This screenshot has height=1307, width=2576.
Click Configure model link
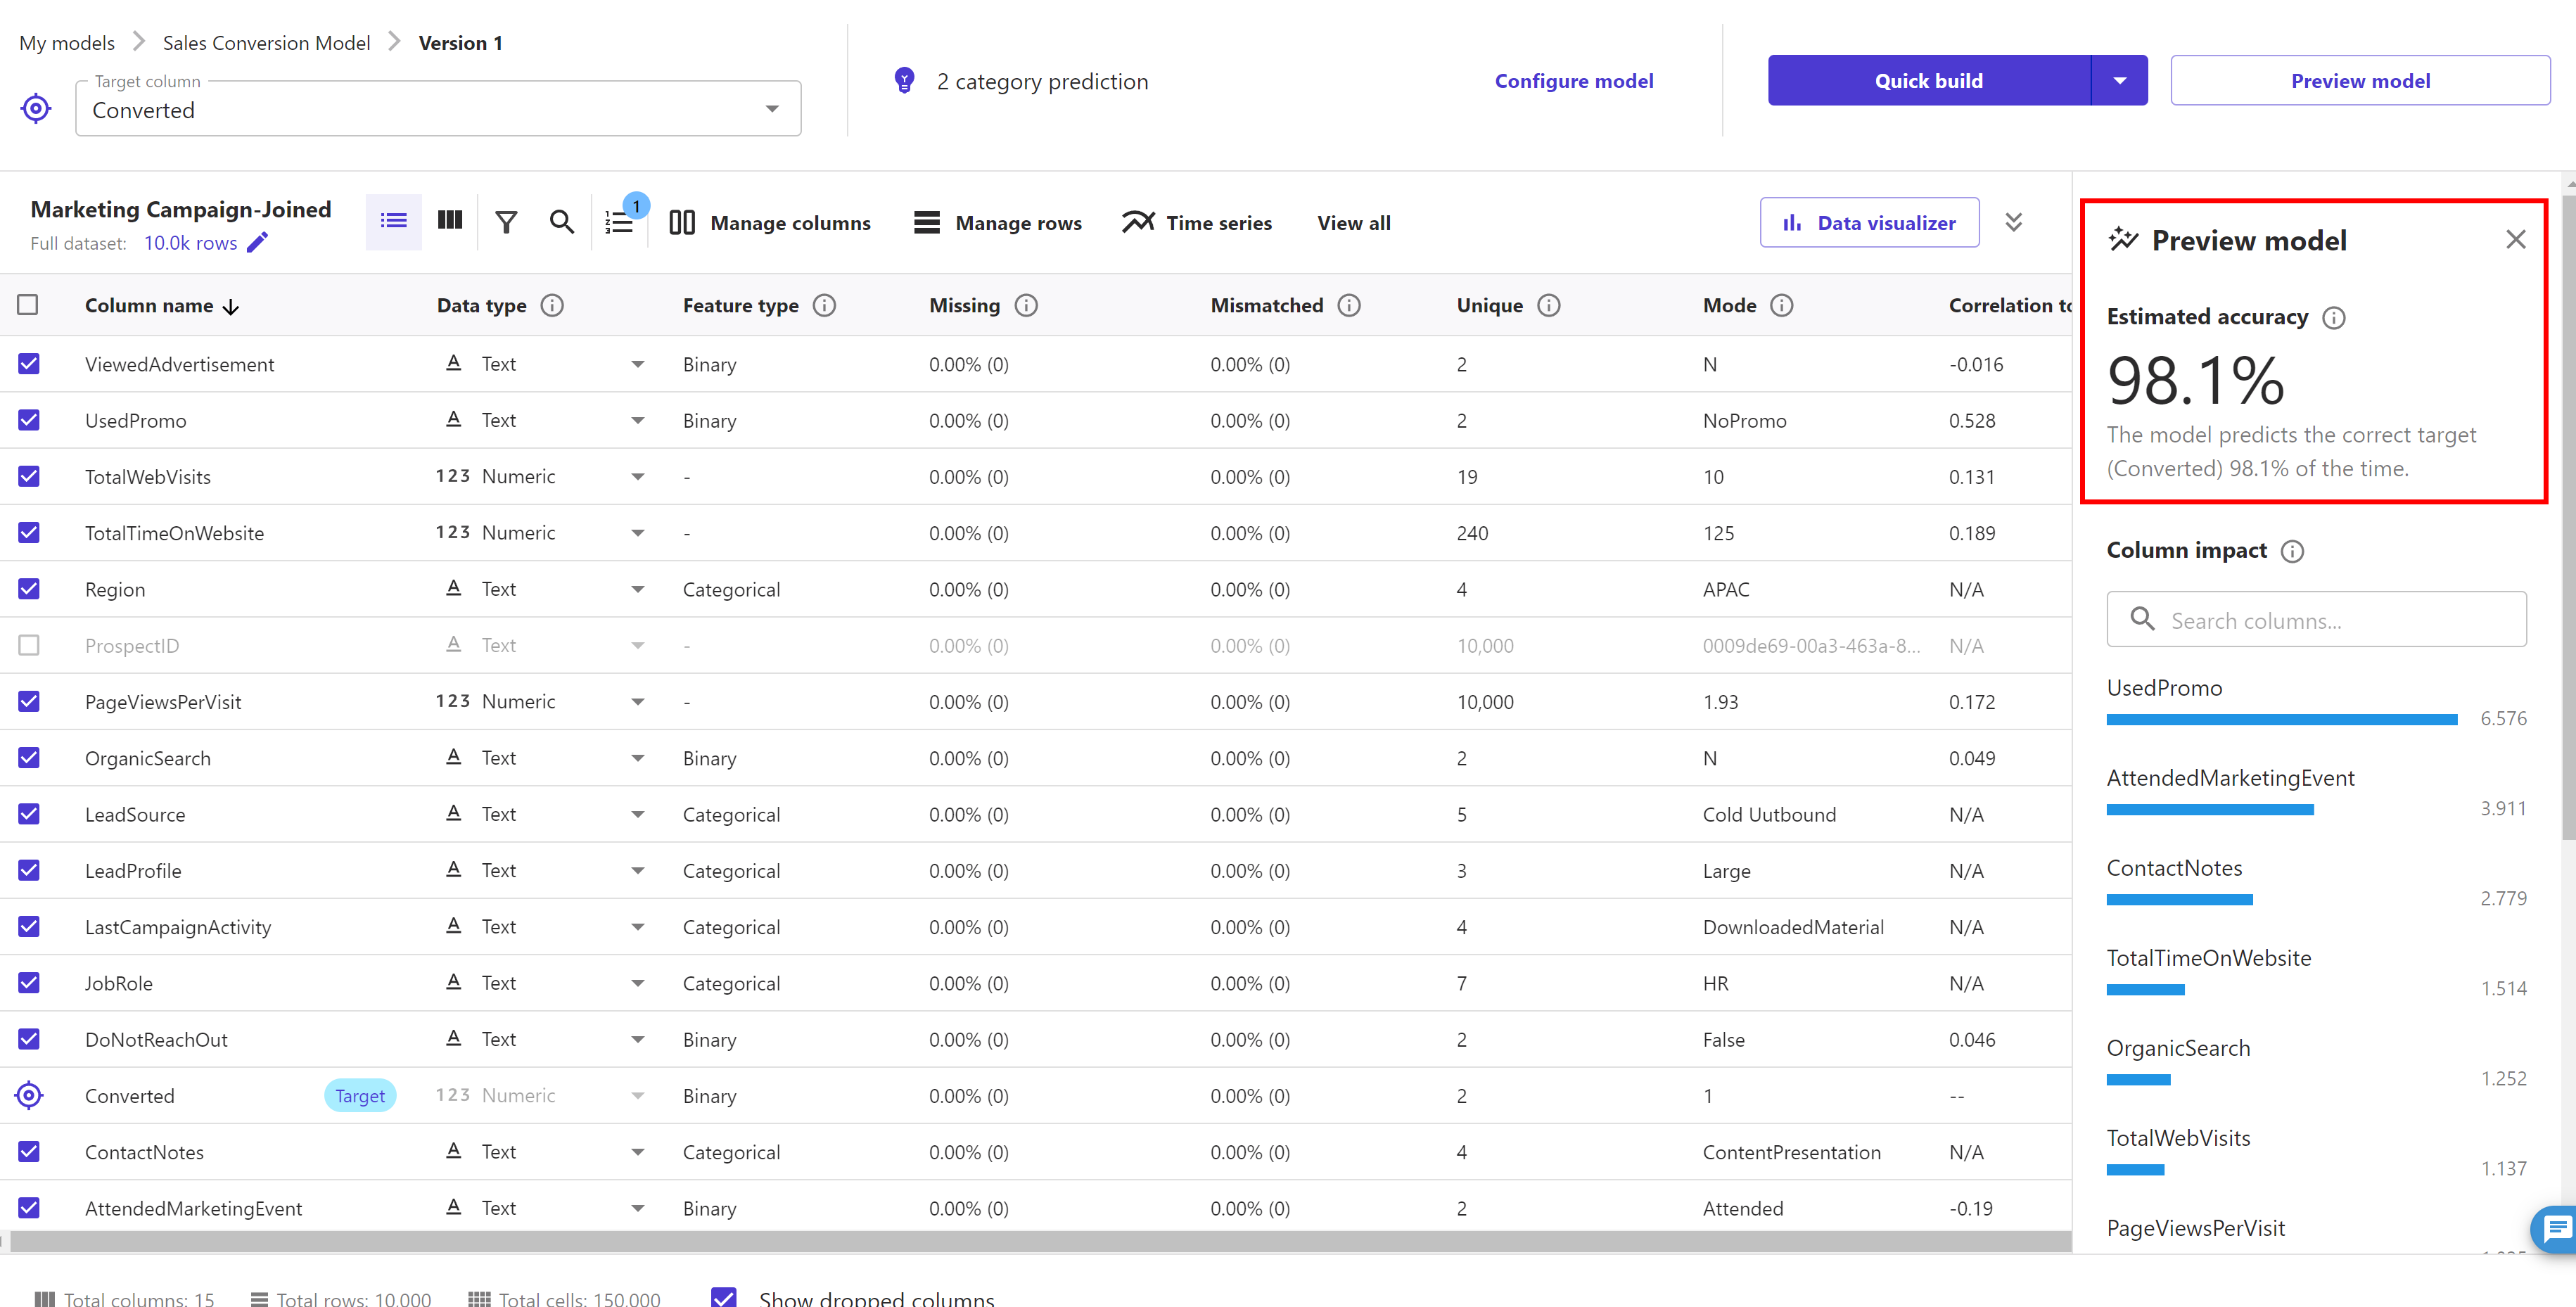(1573, 81)
